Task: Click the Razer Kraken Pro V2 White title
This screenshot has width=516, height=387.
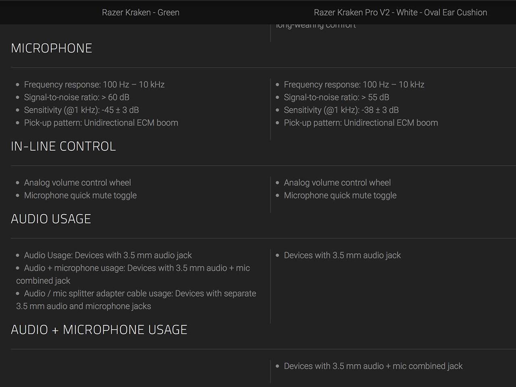Action: pos(400,12)
